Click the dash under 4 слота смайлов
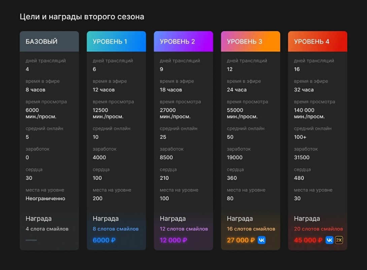Viewport: 367px width, 270px height. click(31, 240)
